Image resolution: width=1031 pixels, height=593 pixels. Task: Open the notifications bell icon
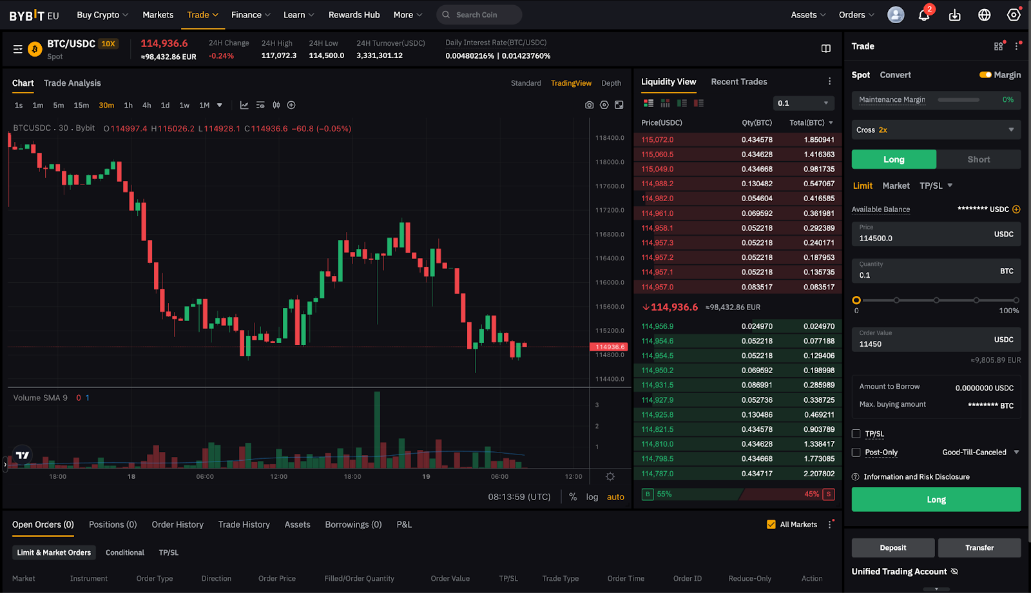click(923, 15)
